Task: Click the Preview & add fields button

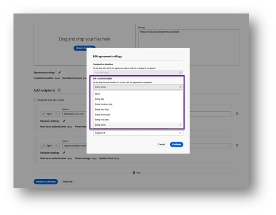Action: 46,181
